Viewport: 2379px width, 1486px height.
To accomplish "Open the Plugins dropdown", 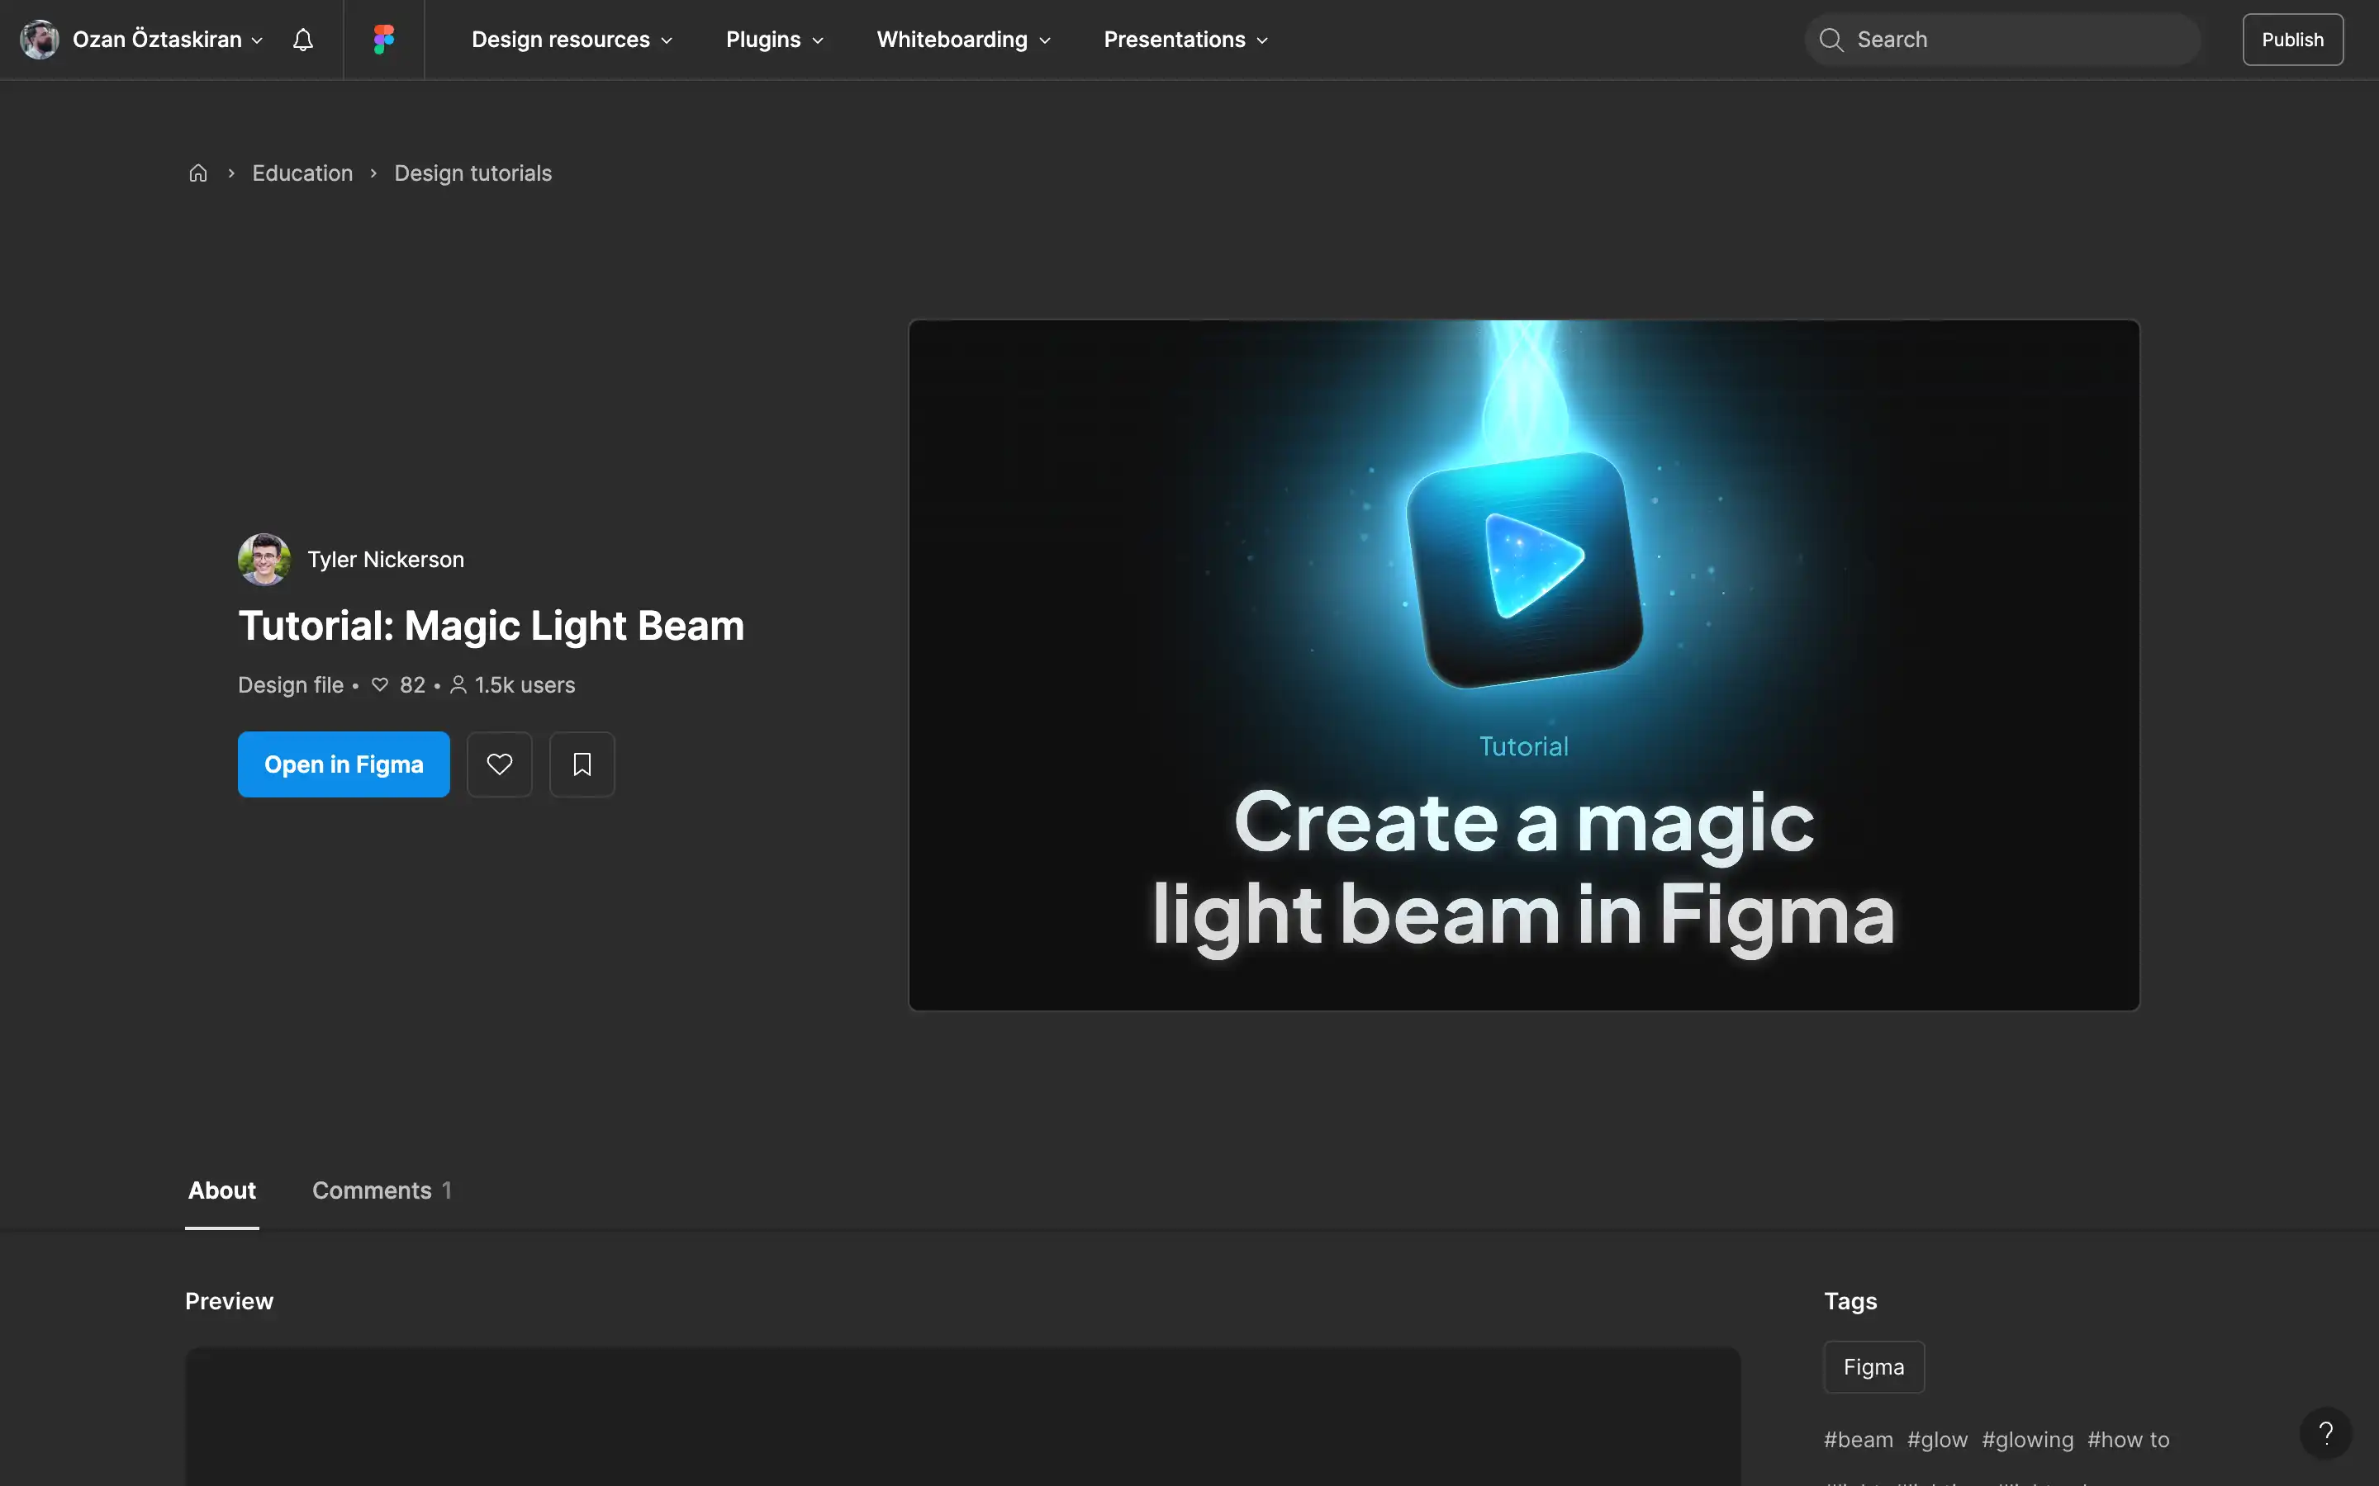I will pyautogui.click(x=775, y=40).
